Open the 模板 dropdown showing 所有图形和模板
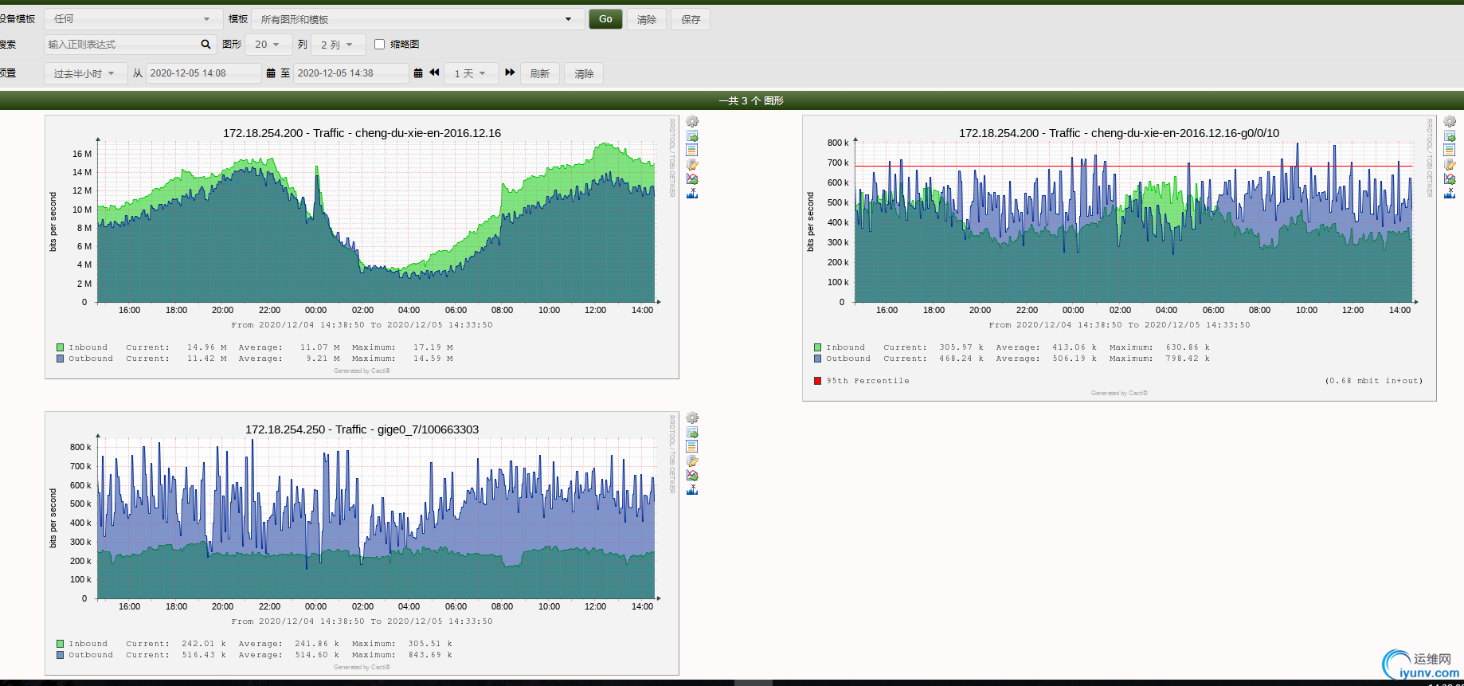The image size is (1464, 686). (417, 19)
